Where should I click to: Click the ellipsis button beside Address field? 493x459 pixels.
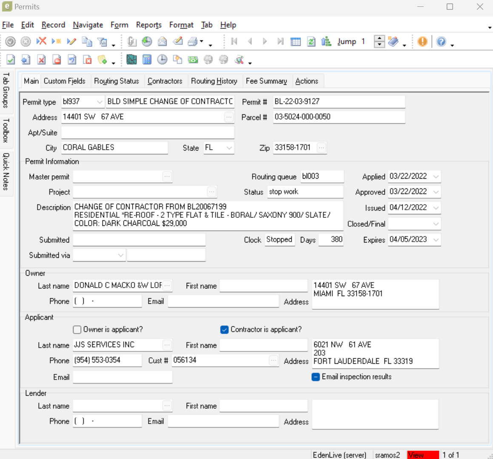(x=229, y=117)
